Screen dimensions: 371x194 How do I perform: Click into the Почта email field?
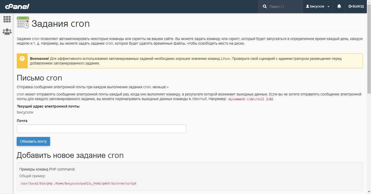tap(101, 129)
